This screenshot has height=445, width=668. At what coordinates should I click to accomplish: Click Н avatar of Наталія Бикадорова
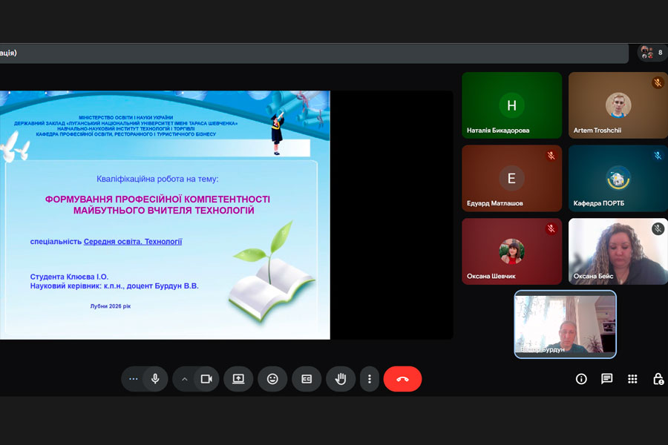(511, 105)
